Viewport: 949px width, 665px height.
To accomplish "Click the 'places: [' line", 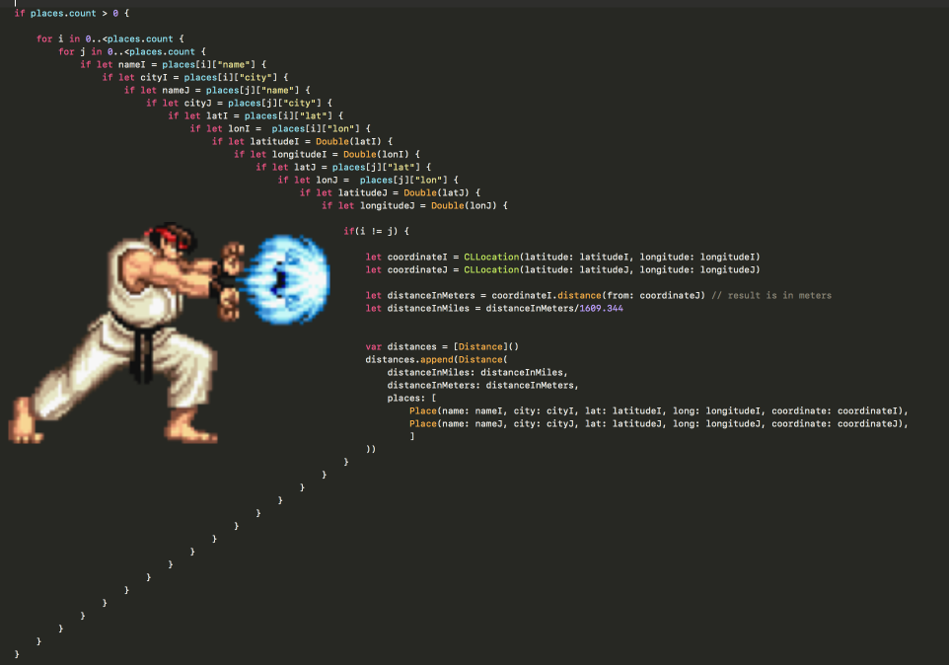I will click(411, 399).
